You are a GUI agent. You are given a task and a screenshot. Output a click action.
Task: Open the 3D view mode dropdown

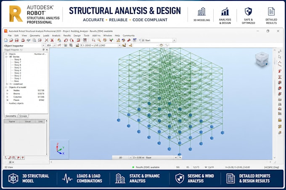click(x=130, y=158)
